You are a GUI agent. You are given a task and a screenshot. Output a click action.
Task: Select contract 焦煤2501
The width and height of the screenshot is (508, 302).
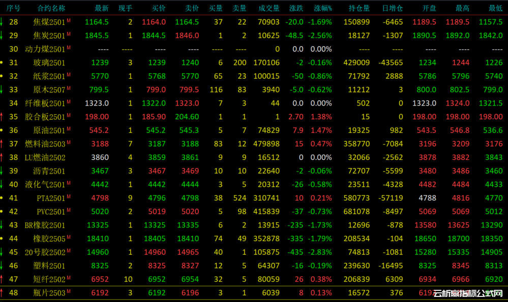pos(49,22)
